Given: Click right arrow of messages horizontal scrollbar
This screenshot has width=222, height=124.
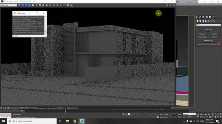Looking at the screenshot, I should point(43,36).
